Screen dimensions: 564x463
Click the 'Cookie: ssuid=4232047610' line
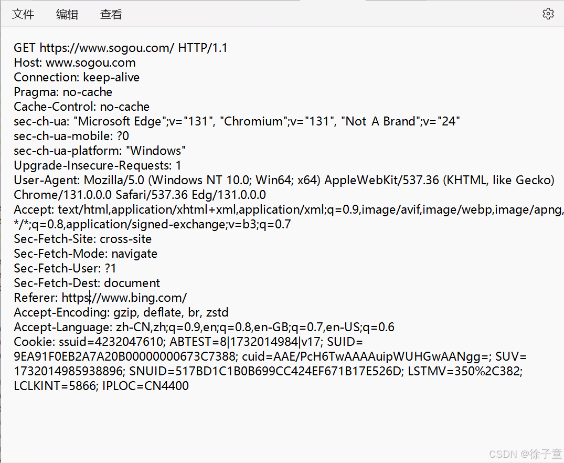pos(188,342)
